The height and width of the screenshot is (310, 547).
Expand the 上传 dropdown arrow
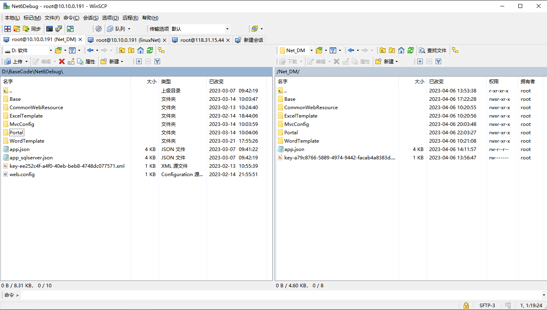(x=27, y=61)
